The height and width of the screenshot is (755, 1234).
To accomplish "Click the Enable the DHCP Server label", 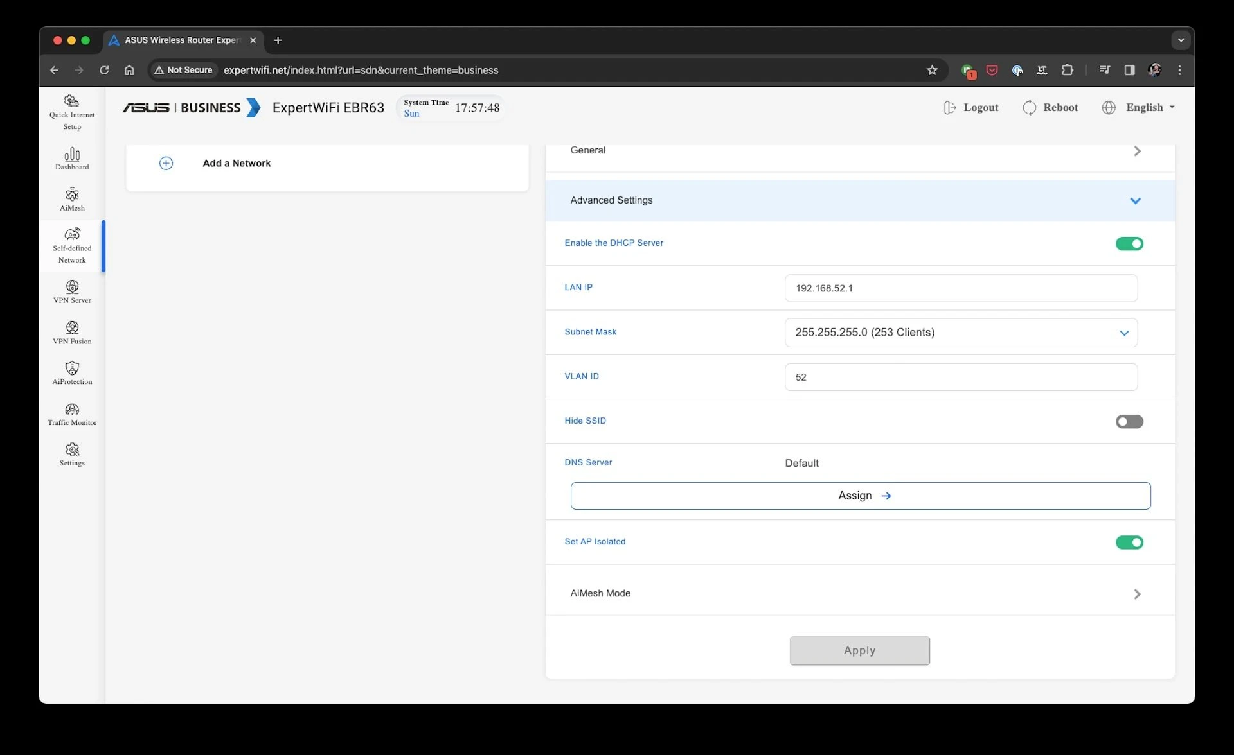I will click(614, 243).
